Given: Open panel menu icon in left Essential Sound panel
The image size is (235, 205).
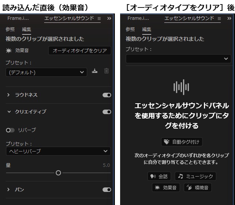Looking at the screenshot, I should click(99, 18).
